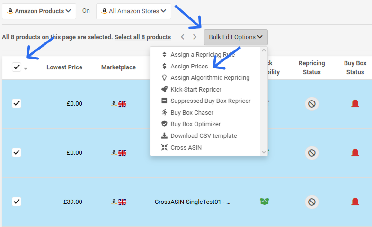Image resolution: width=372 pixels, height=227 pixels.
Task: Sort by Lowest Price column header
Action: click(x=64, y=67)
